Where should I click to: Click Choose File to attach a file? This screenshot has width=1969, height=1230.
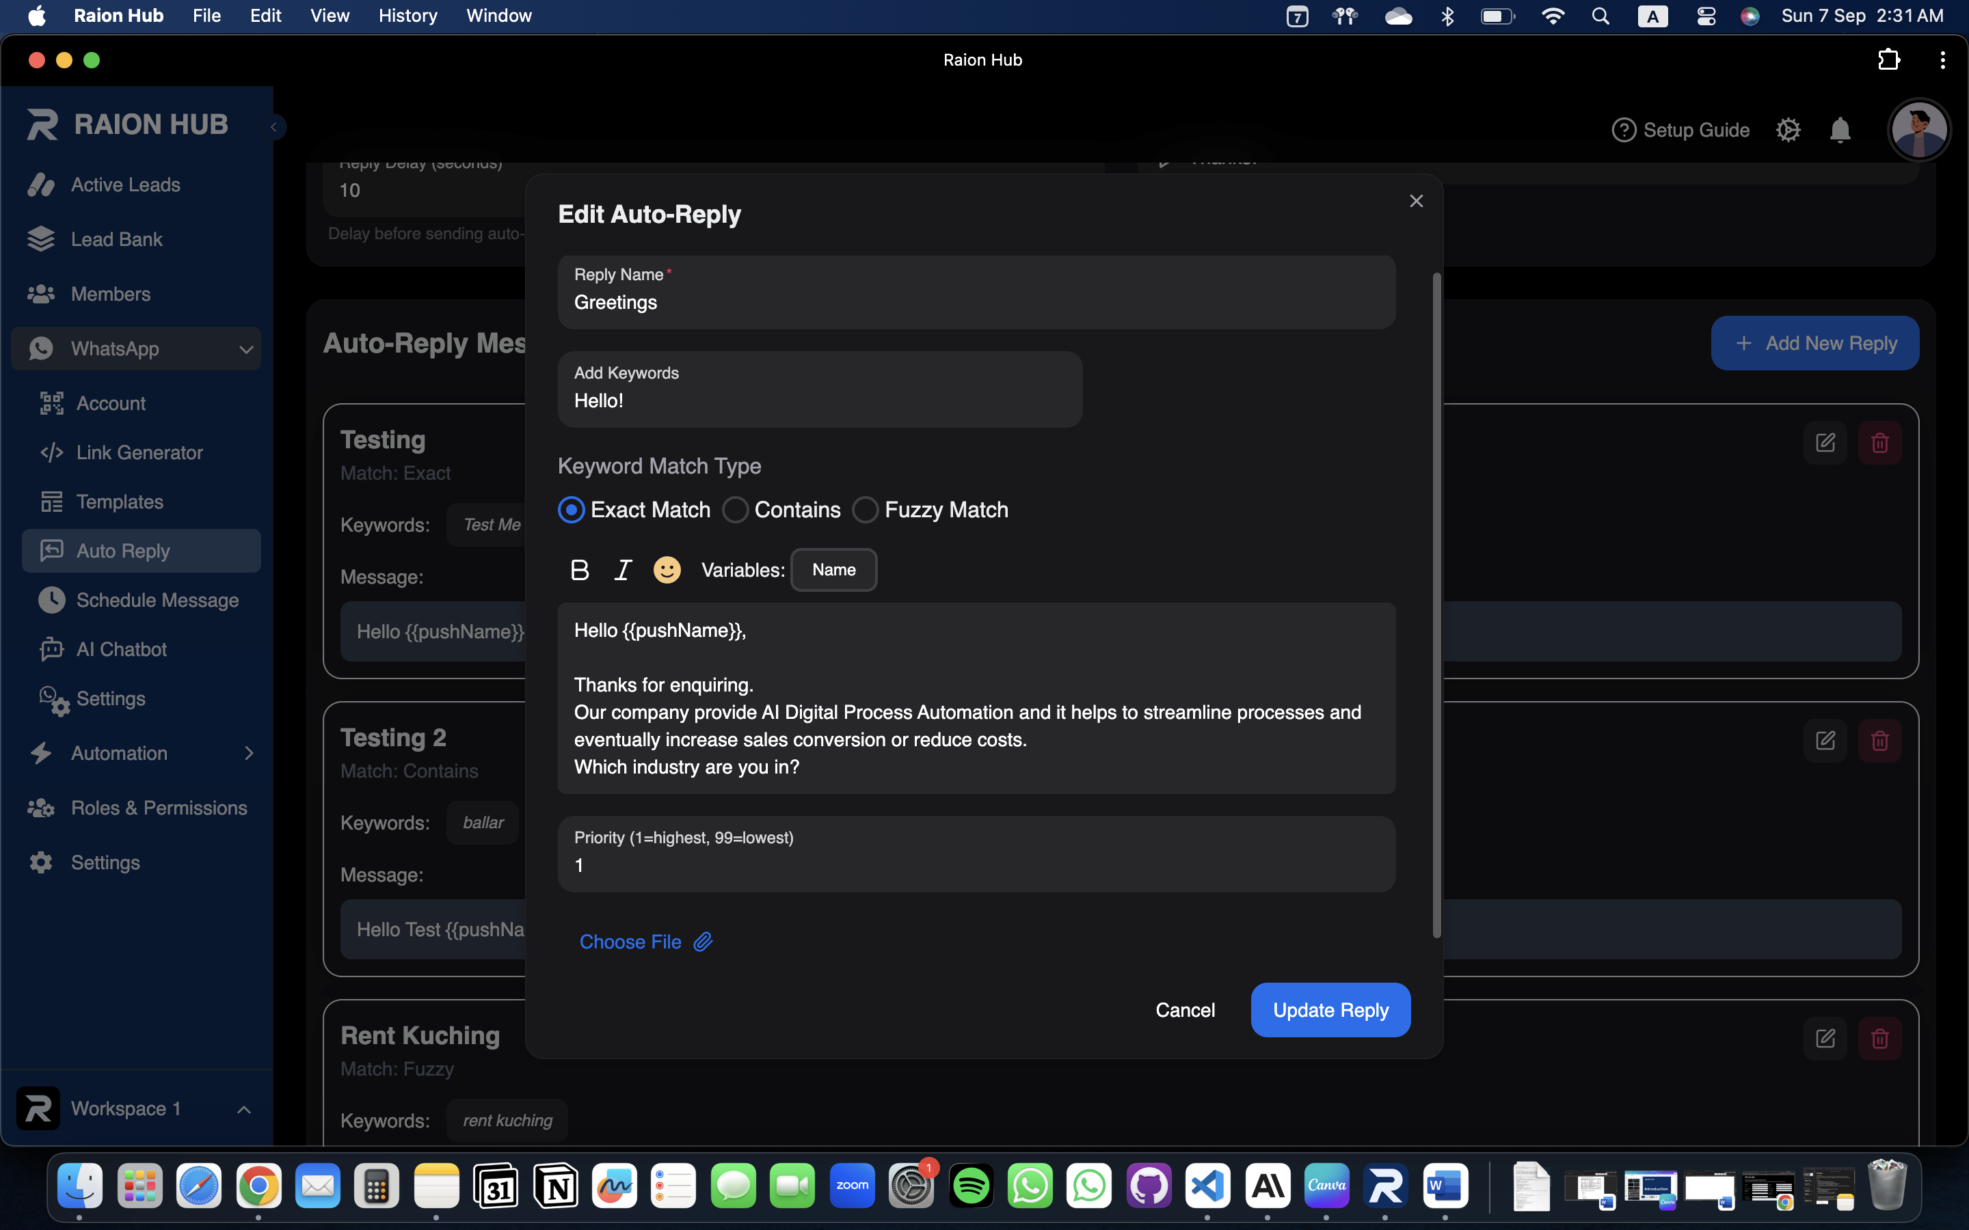click(646, 942)
